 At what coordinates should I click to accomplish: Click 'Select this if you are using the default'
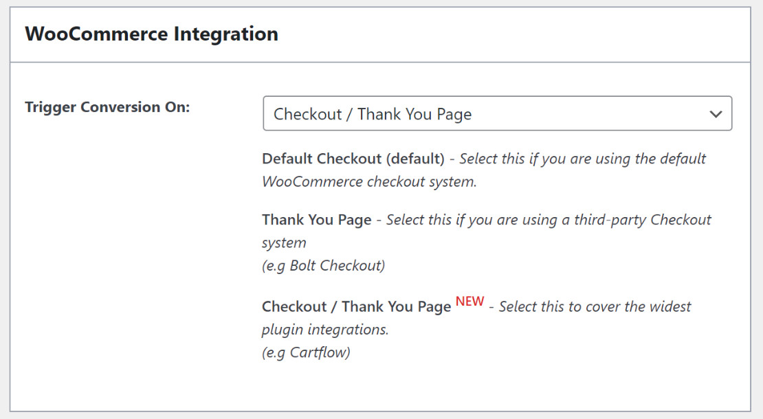582,159
